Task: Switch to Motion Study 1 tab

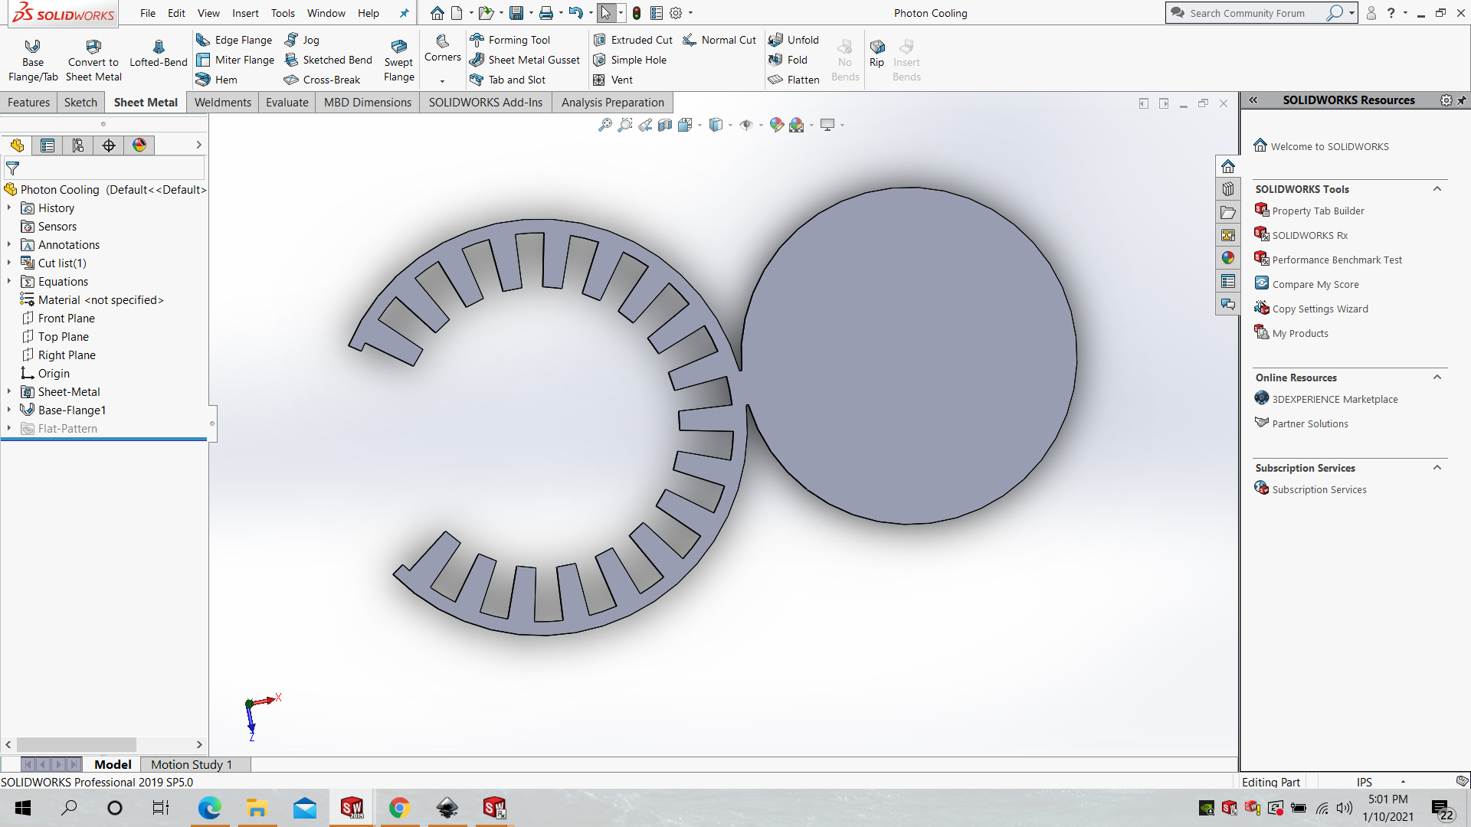Action: (x=192, y=764)
